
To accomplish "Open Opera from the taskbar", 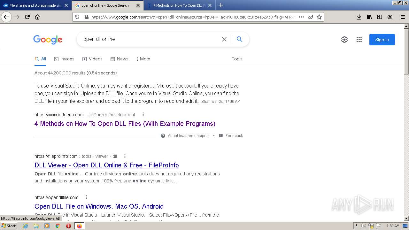I will coord(68,226).
